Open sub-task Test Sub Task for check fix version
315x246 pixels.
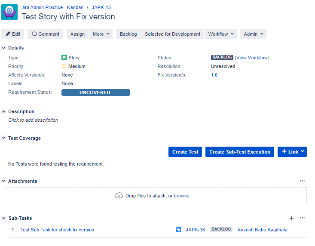click(x=57, y=230)
